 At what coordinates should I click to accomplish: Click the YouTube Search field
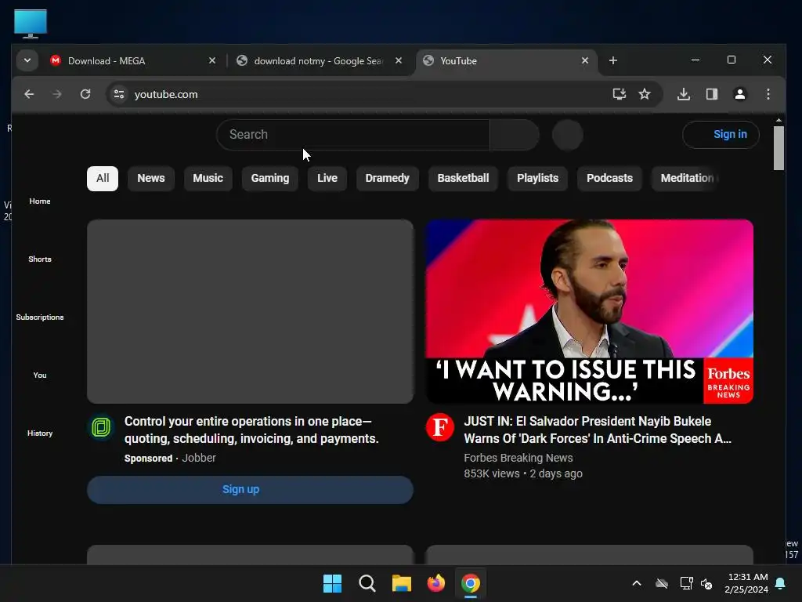(x=353, y=135)
